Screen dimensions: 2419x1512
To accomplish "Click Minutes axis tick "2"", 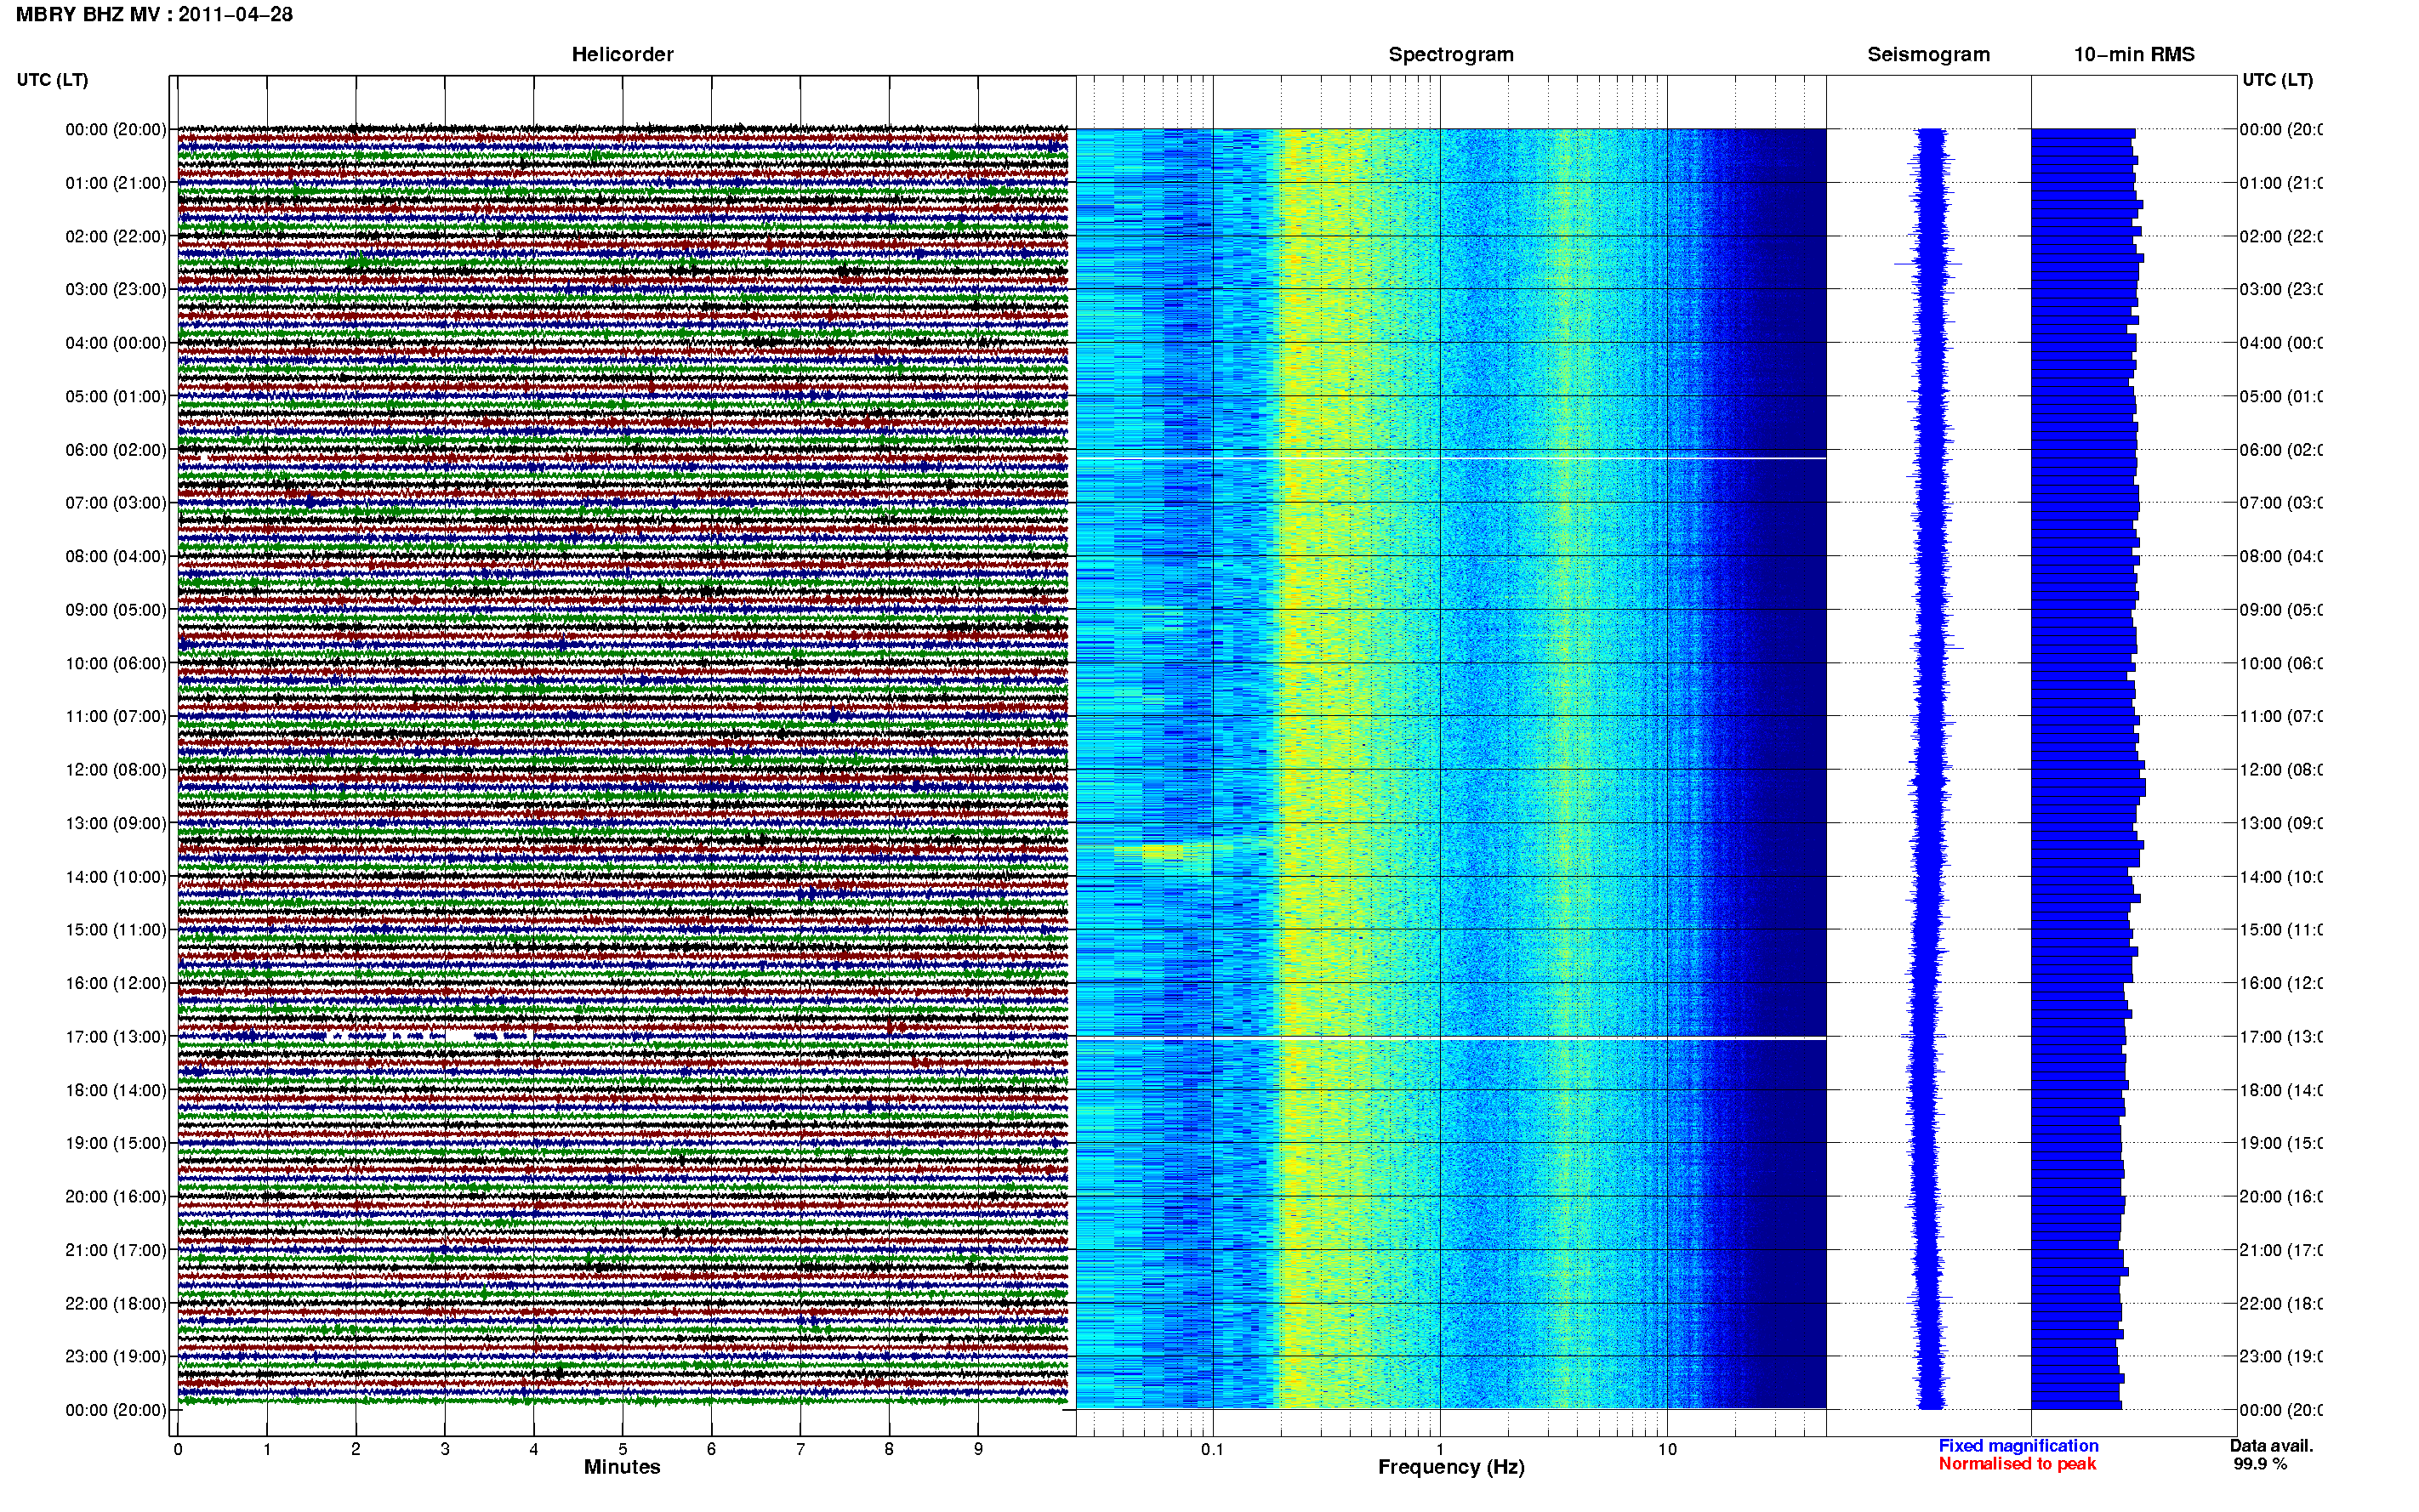I will point(356,1449).
